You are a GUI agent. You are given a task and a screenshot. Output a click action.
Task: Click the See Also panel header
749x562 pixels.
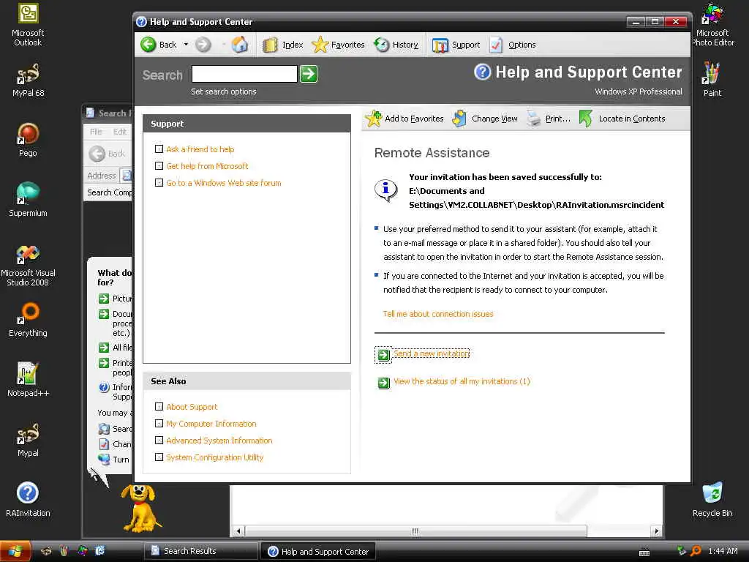[247, 381]
